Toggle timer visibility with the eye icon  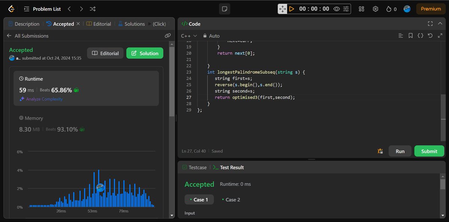coord(336,9)
